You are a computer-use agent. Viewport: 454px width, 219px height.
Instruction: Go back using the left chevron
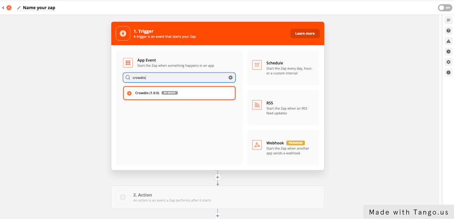point(3,8)
